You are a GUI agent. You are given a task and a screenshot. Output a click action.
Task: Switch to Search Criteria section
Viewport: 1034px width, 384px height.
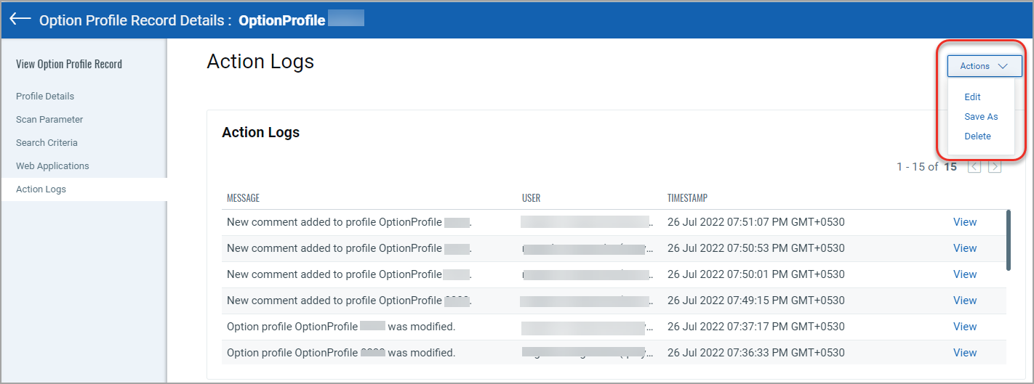(x=47, y=143)
